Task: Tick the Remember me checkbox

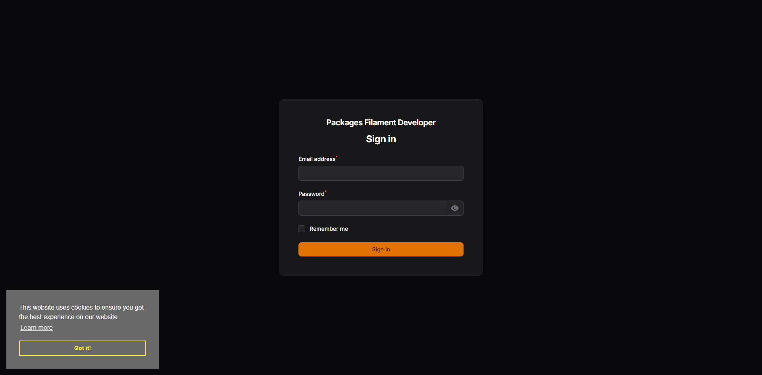Action: pyautogui.click(x=302, y=229)
